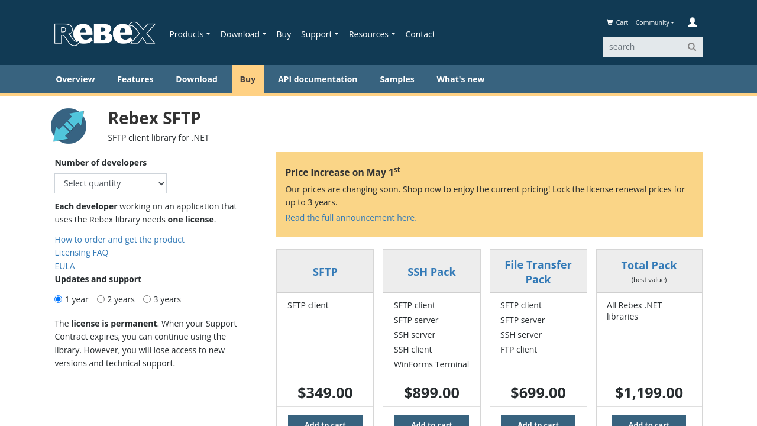Open the What's new tab

click(460, 79)
